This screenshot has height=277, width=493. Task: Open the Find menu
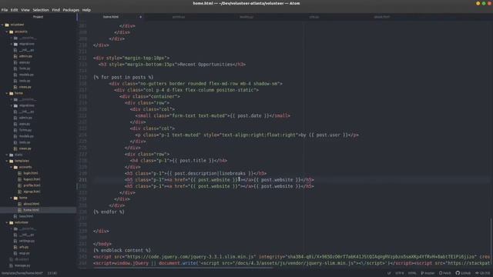click(56, 10)
